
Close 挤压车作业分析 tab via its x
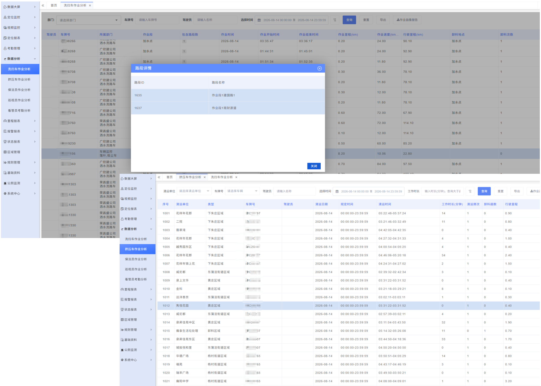[x=205, y=177]
